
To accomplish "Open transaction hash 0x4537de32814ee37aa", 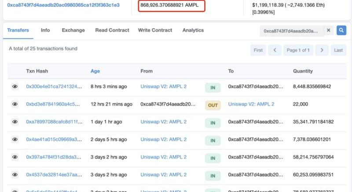I will click(x=54, y=174).
